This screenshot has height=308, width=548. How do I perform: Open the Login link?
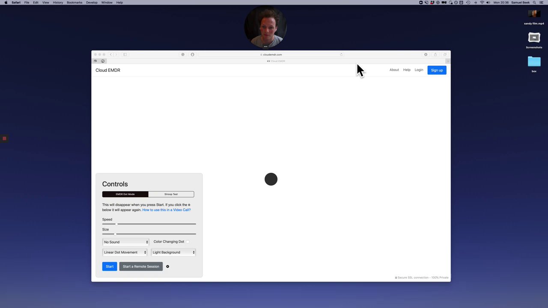pyautogui.click(x=419, y=70)
